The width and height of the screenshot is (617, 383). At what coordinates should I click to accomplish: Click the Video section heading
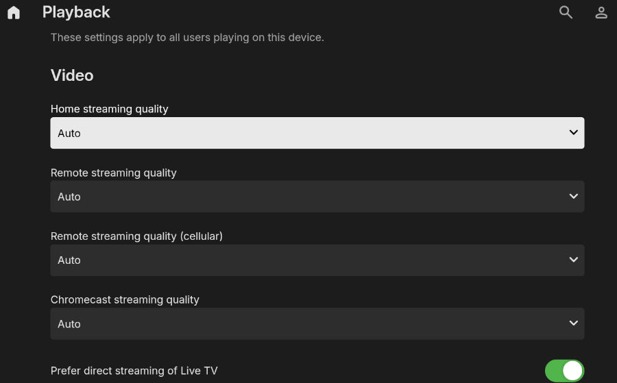[72, 75]
